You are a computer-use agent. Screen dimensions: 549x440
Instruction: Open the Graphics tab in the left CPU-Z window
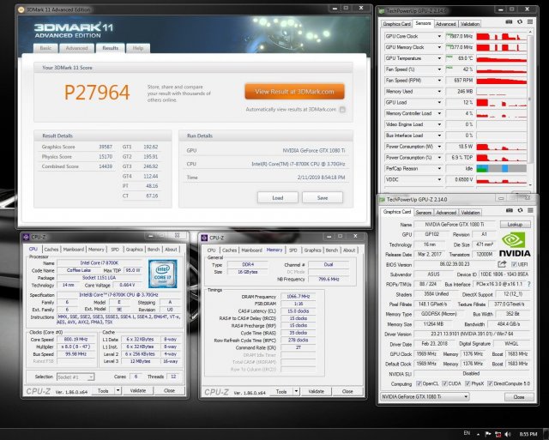point(135,250)
